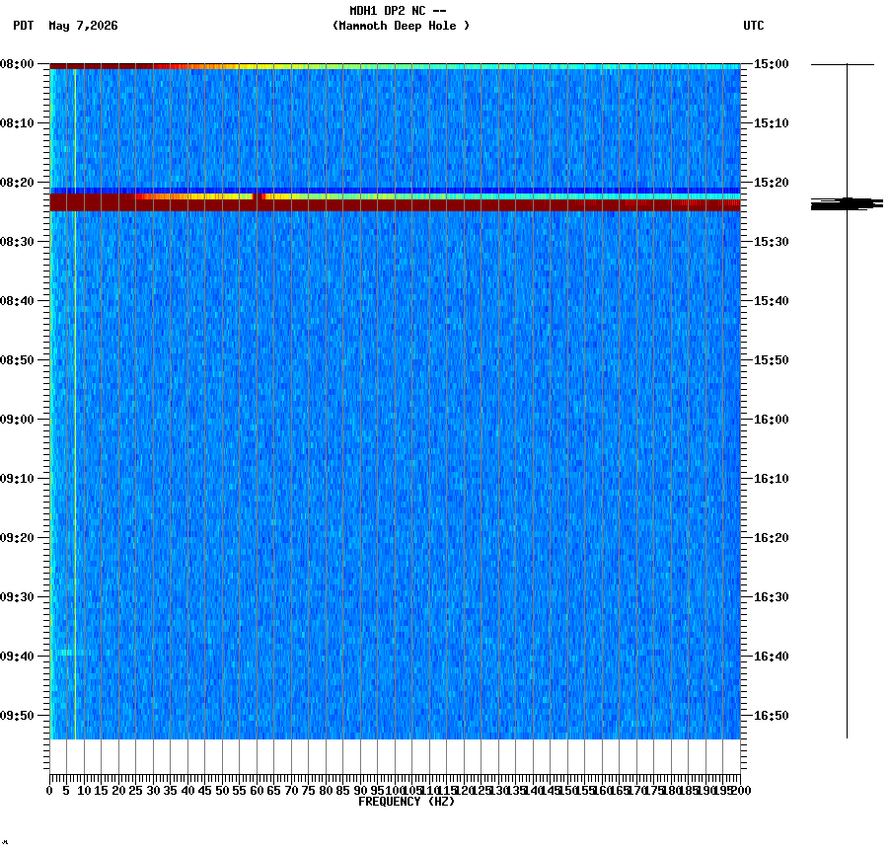Viewport: 890px width, 853px height.
Task: Pick the UTC time label "15:30"
Action: point(772,242)
